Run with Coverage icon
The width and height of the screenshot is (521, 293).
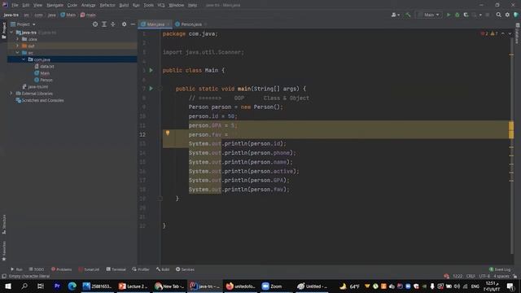466,15
